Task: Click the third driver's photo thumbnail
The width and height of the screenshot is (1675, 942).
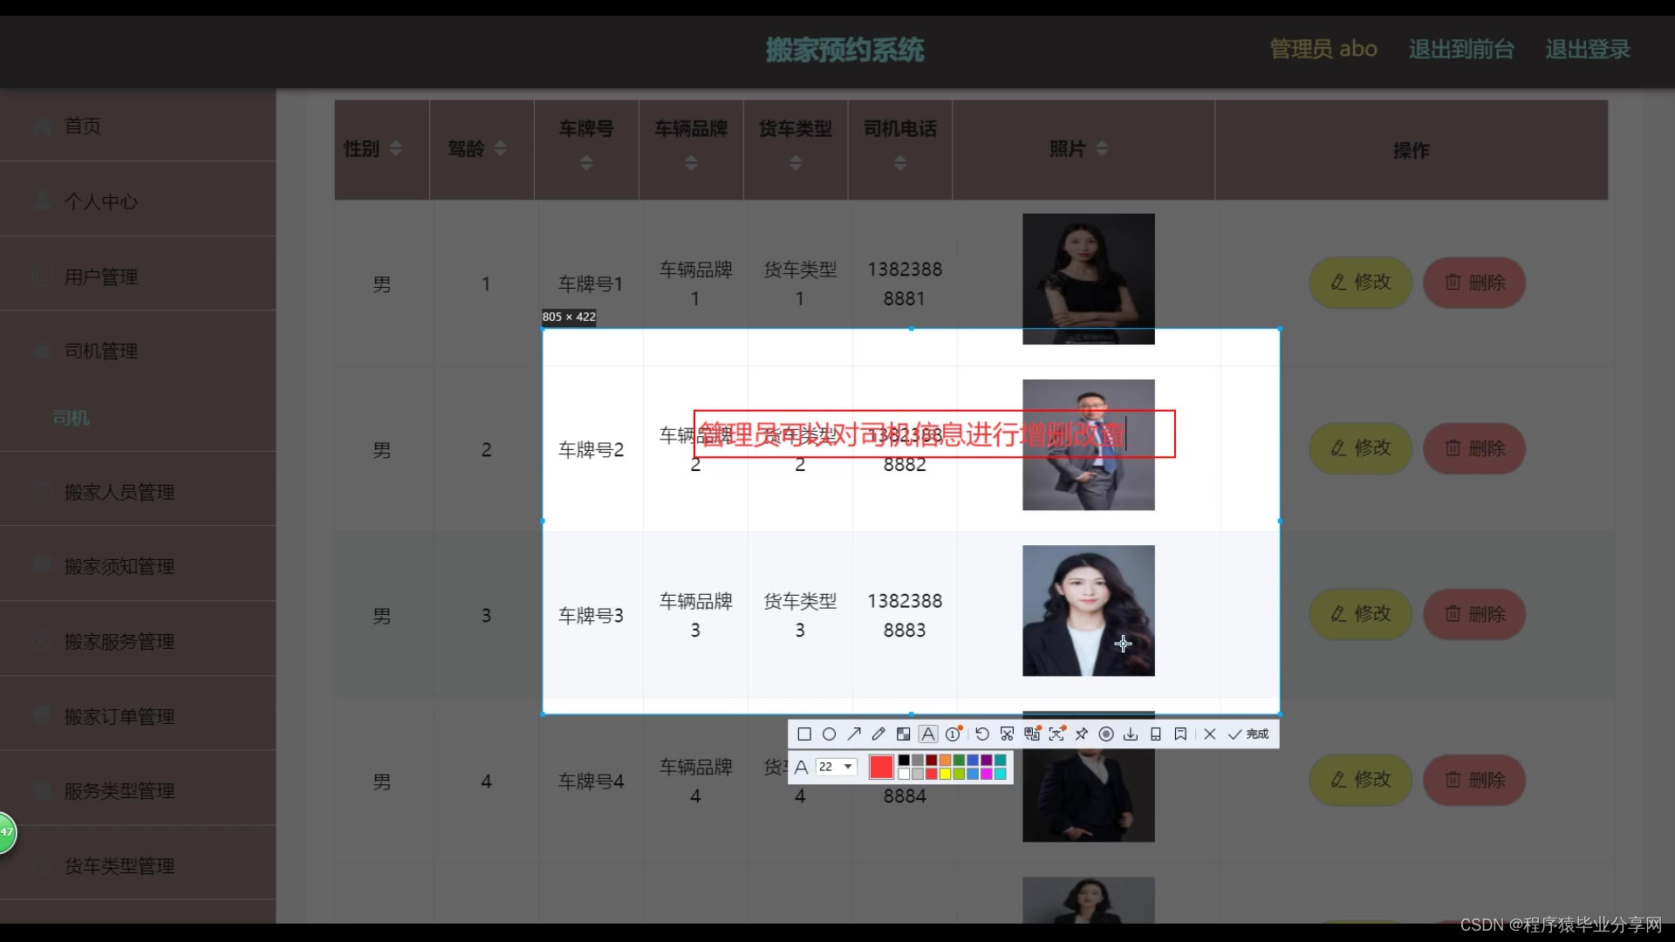Action: (1088, 611)
